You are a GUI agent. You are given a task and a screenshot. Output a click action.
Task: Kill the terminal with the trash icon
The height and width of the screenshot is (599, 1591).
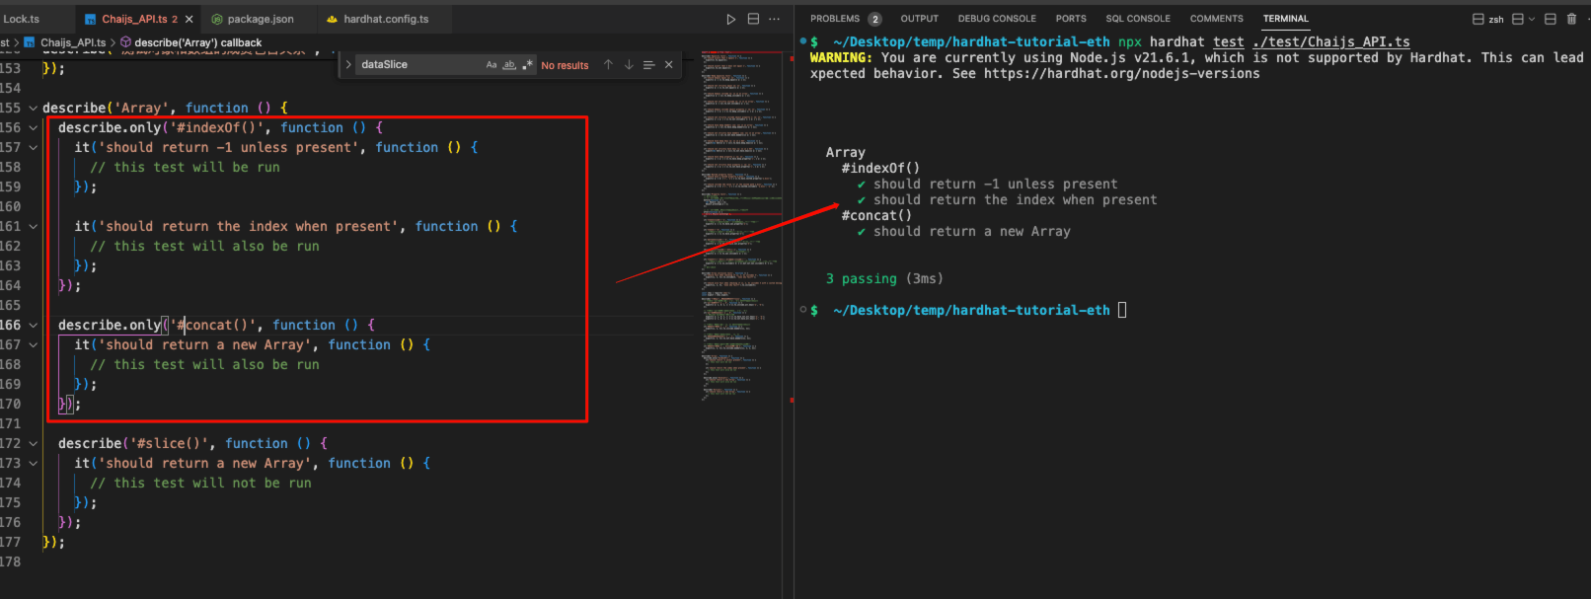pyautogui.click(x=1572, y=19)
